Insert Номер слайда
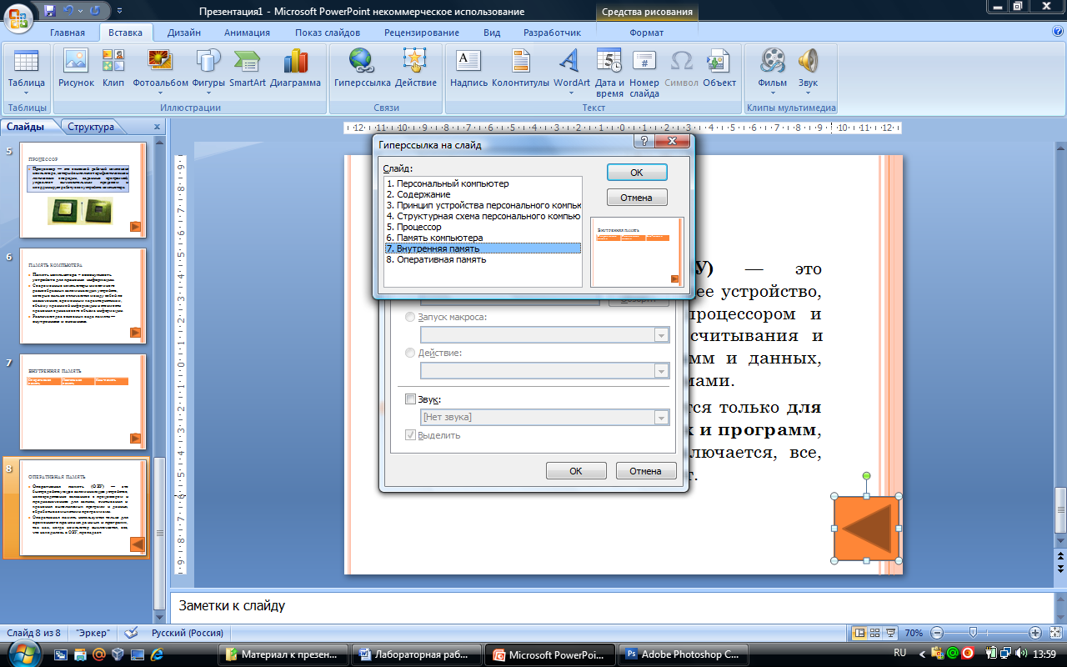Viewport: 1067px width, 667px height. [644, 73]
